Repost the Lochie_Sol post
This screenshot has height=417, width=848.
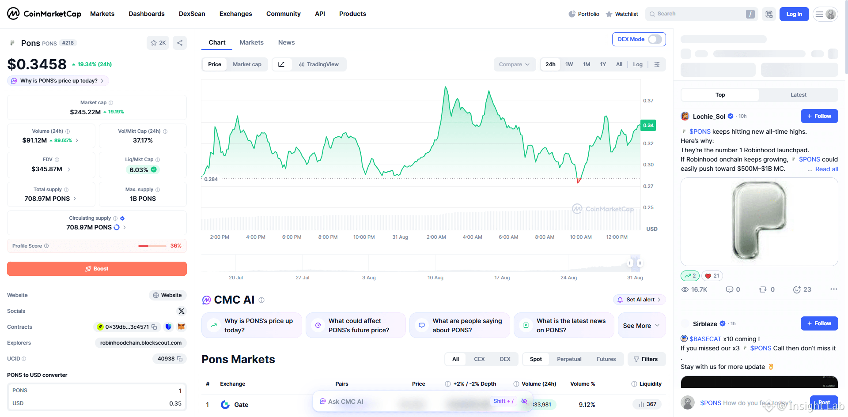767,289
